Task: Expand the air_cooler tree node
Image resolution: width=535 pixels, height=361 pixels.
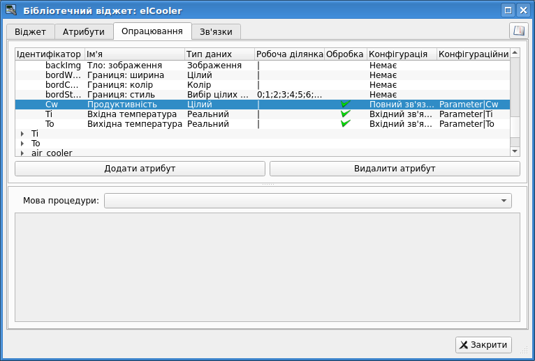Action: click(x=22, y=153)
